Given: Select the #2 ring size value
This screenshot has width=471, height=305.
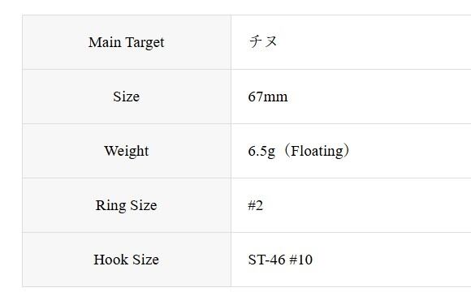Looking at the screenshot, I should click(x=256, y=206).
